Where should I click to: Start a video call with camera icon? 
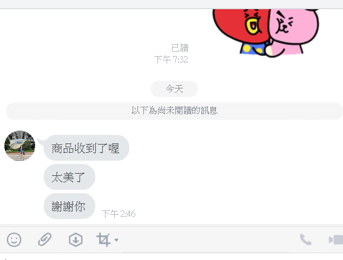click(336, 240)
